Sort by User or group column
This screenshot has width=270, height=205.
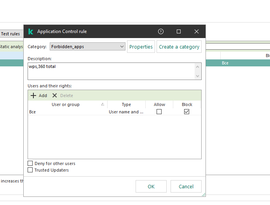point(66,104)
